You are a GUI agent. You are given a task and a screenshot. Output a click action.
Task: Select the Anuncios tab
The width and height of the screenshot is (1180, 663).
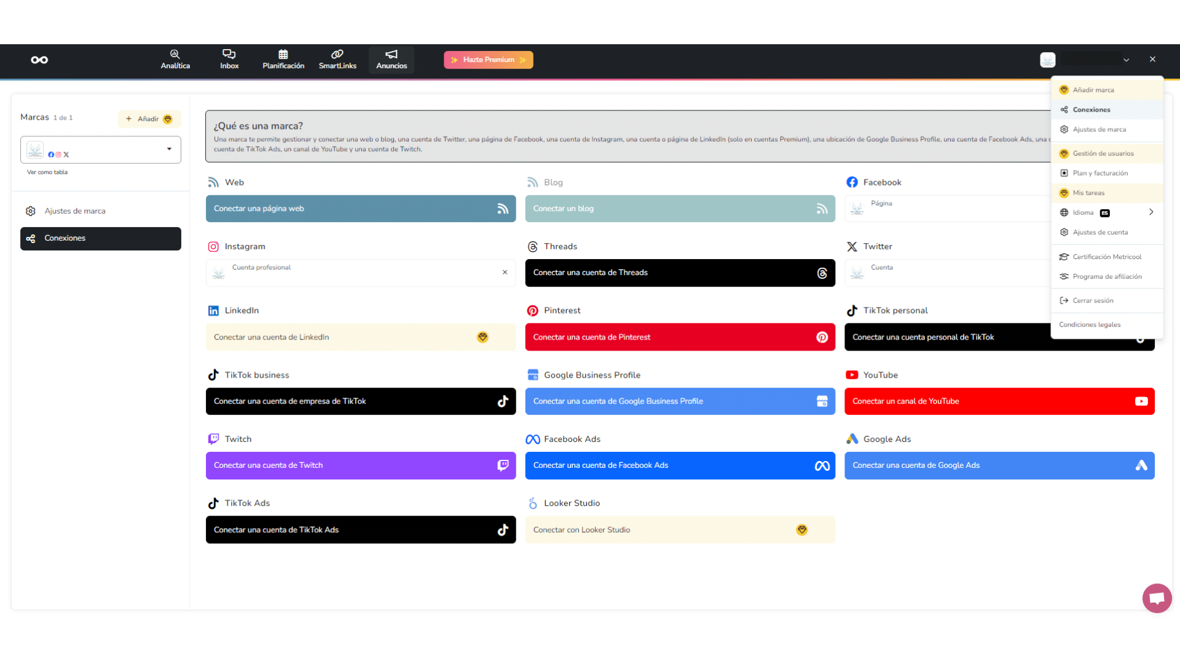point(391,60)
